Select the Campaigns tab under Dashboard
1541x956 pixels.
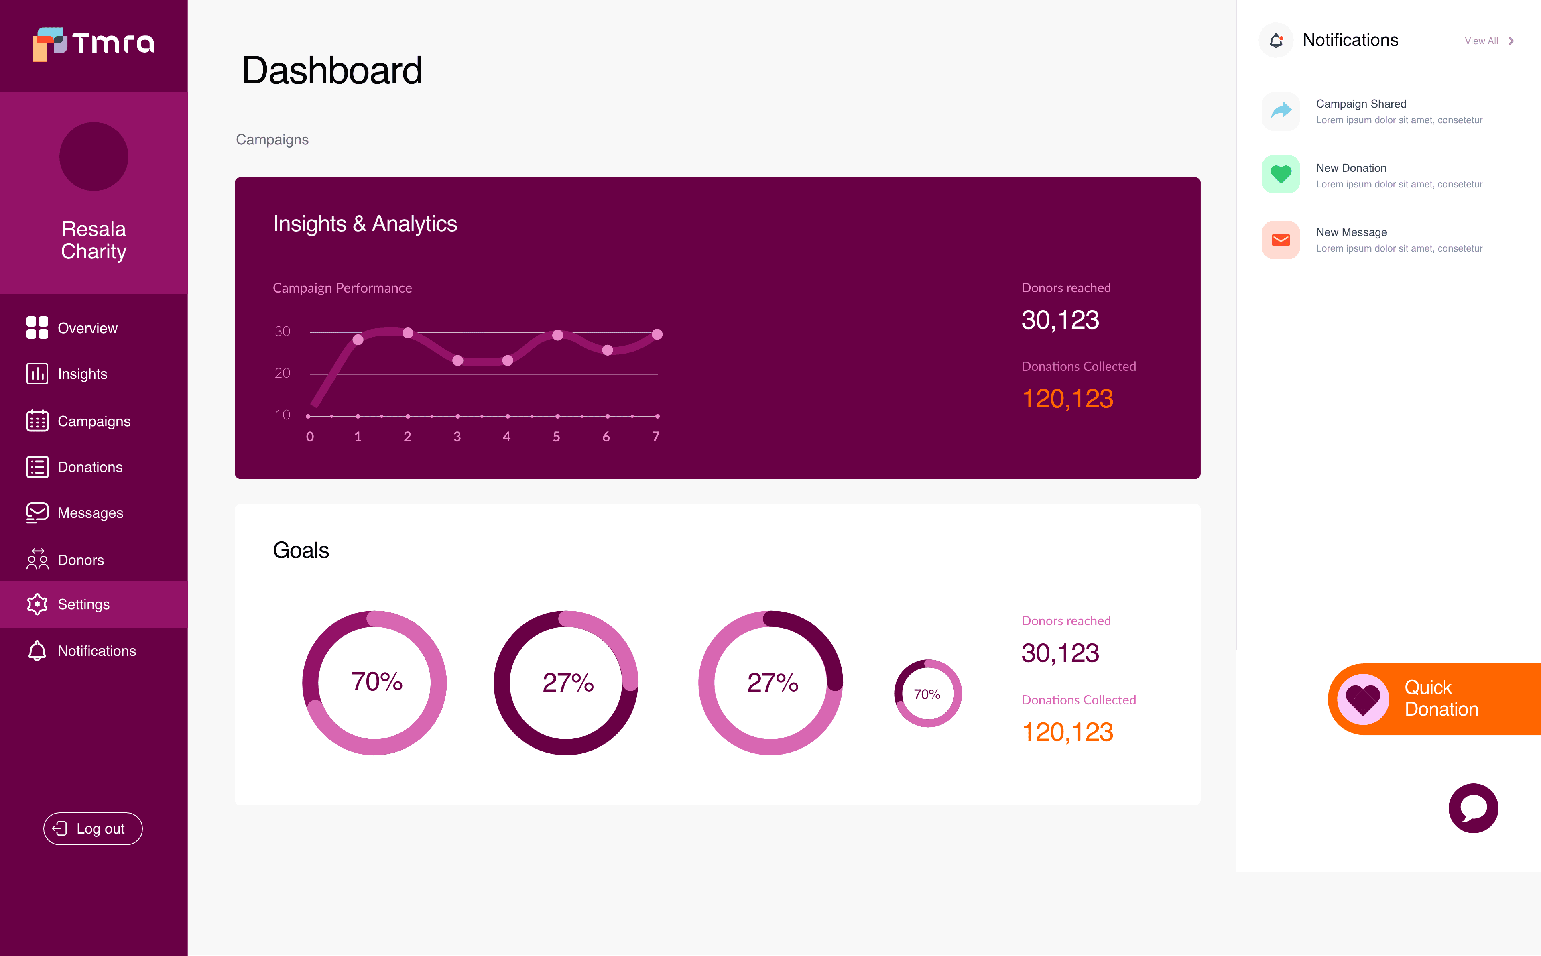[x=272, y=140]
